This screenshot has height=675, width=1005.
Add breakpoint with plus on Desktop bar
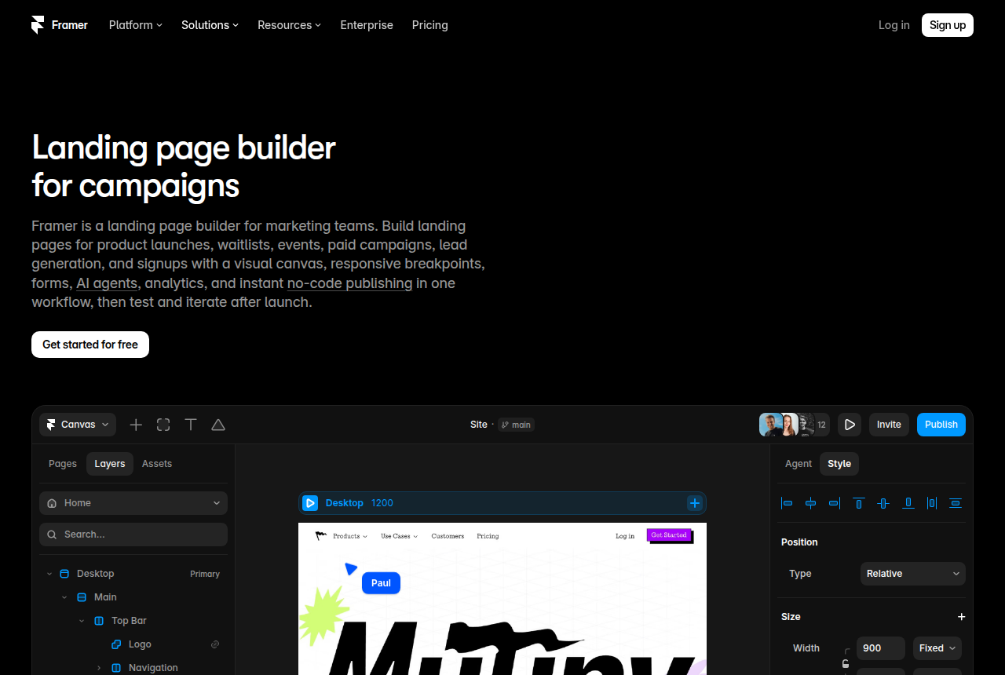coord(695,503)
